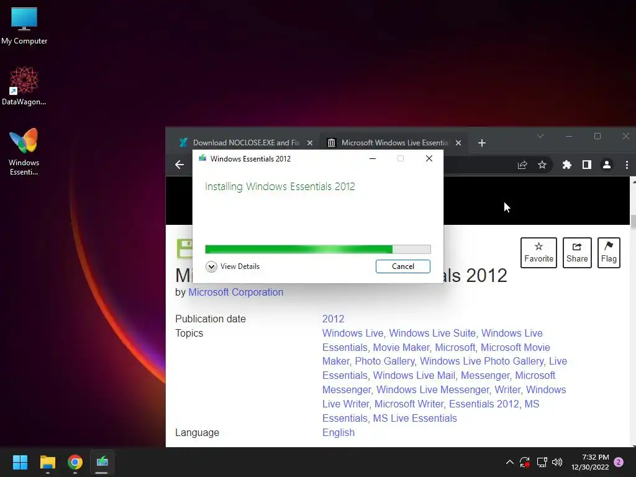Open the Windows Live Mail topic link
The image size is (636, 477).
coord(414,375)
